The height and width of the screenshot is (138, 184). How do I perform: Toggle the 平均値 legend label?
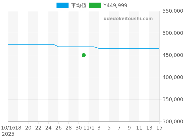[x=78, y=5]
